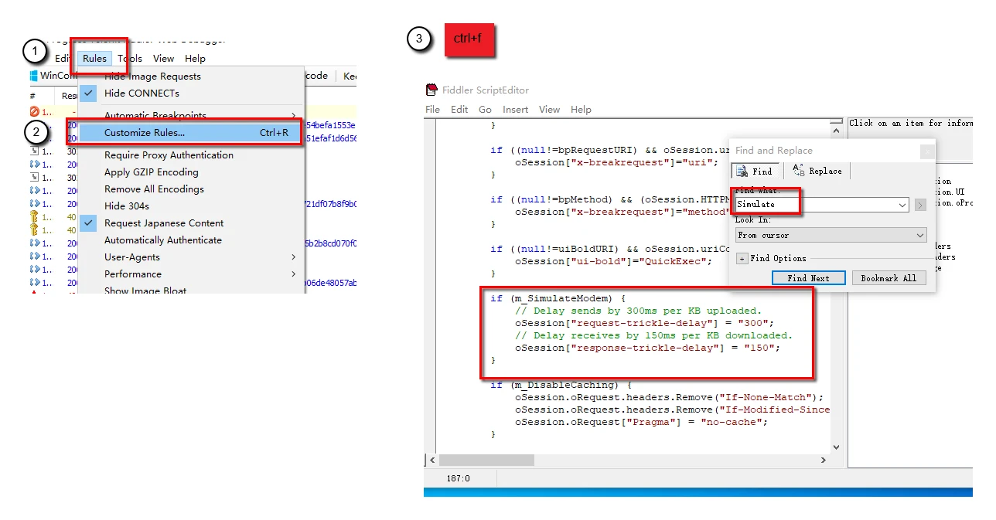This screenshot has height=520, width=996.
Task: Open the Go menu in ScriptEditor
Action: (485, 110)
